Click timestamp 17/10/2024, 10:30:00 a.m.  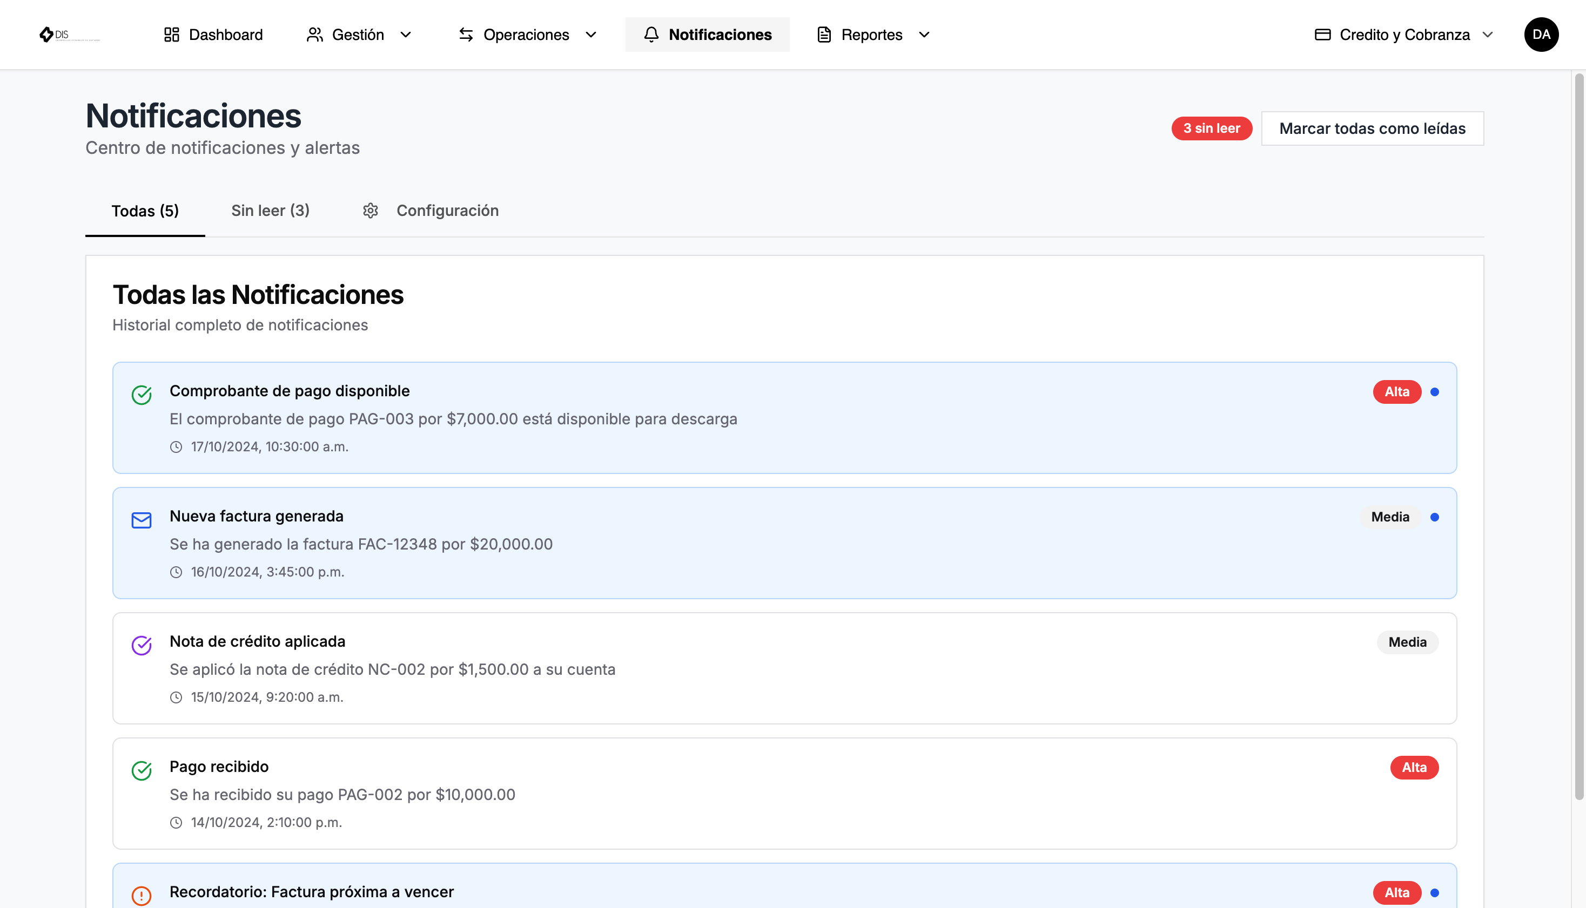[270, 447]
